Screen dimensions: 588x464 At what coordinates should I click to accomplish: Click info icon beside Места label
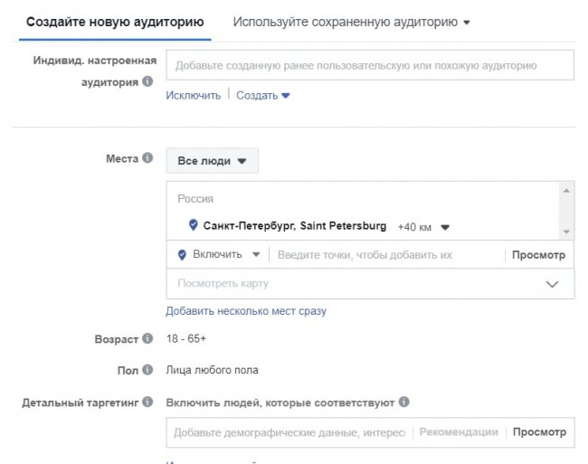pos(147,159)
